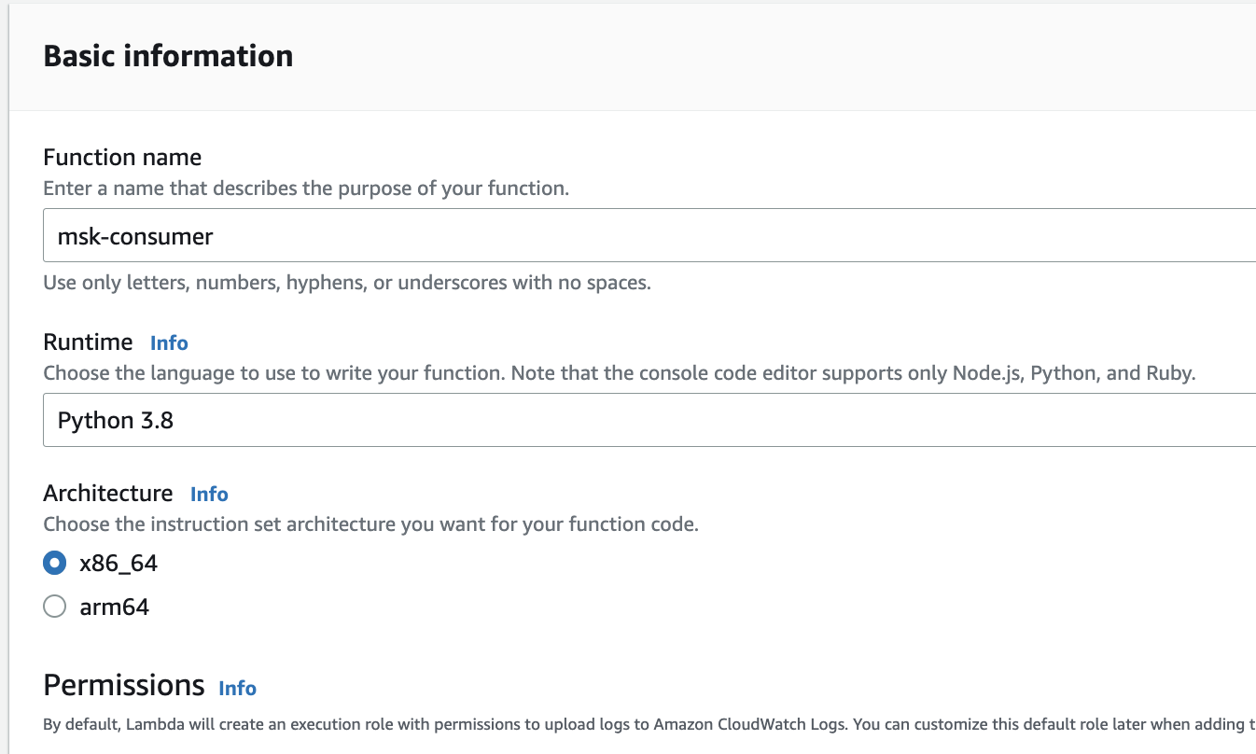Open the Architecture Info link

pos(209,494)
